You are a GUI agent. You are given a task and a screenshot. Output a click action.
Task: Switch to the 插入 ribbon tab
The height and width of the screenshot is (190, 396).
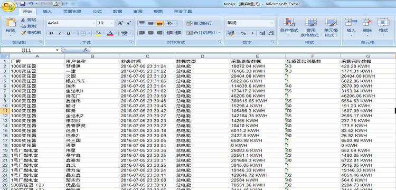click(47, 12)
